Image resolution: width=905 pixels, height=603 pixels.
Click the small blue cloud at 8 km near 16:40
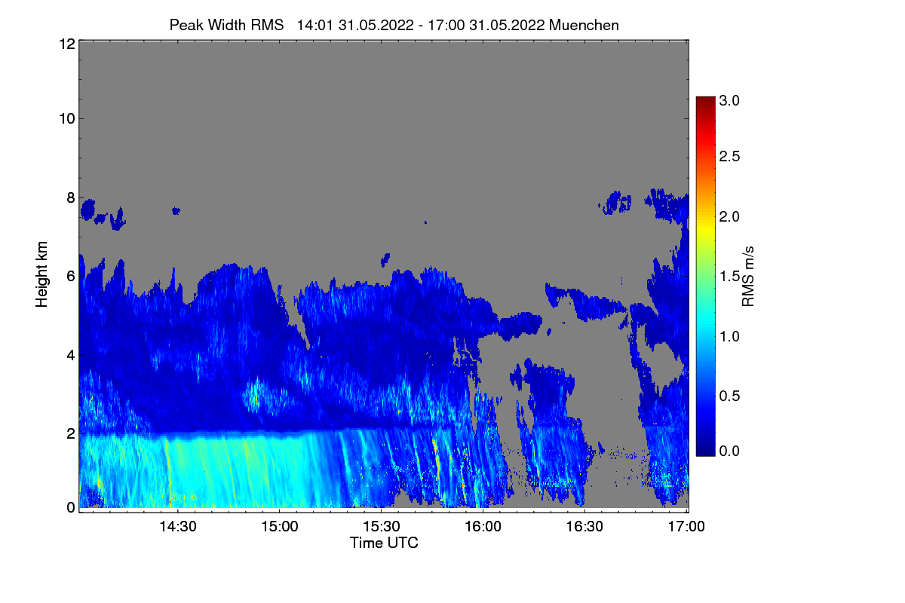[617, 202]
